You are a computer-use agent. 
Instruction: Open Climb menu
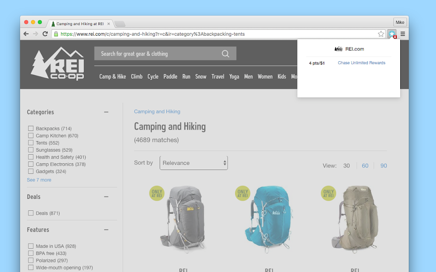137,76
